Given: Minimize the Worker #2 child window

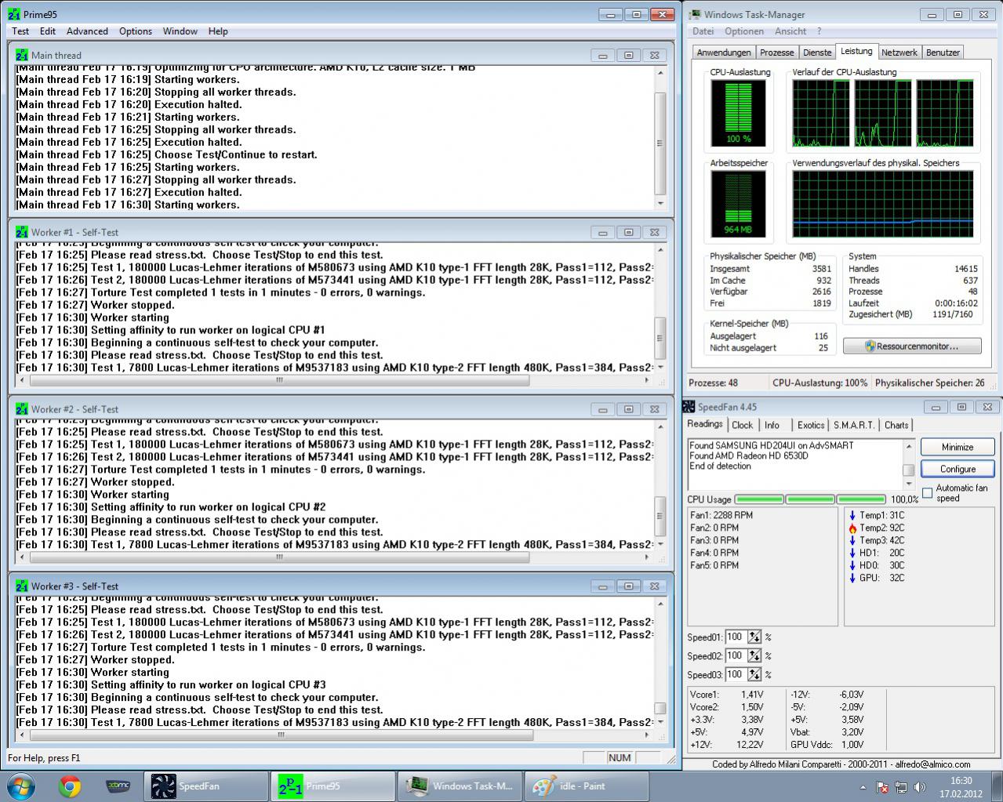Looking at the screenshot, I should click(602, 409).
